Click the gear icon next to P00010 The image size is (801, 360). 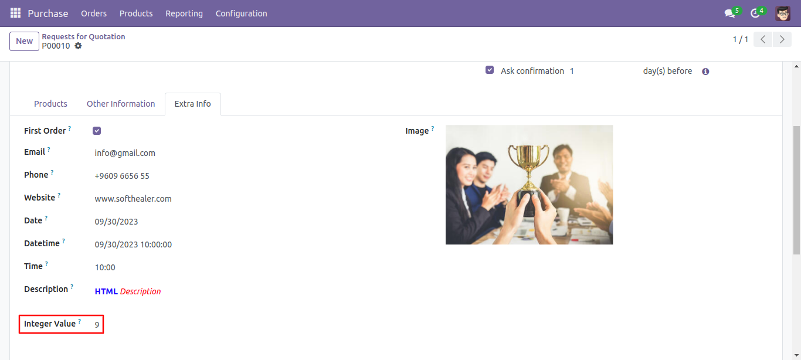[x=78, y=46]
